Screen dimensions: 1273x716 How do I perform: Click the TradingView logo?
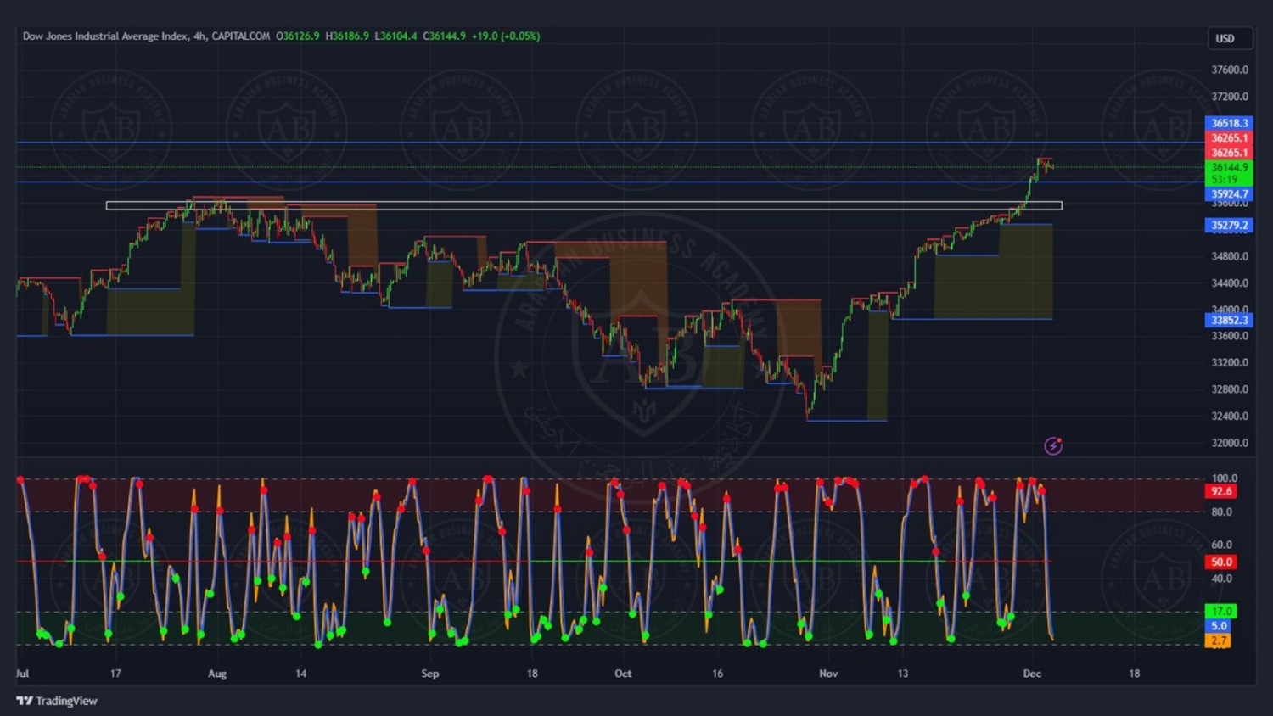coord(57,701)
